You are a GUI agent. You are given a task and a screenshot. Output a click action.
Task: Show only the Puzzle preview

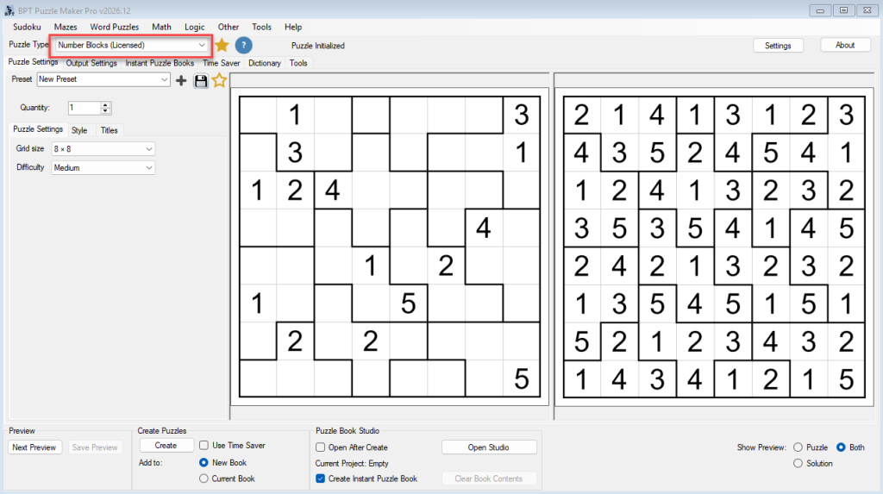tap(798, 447)
